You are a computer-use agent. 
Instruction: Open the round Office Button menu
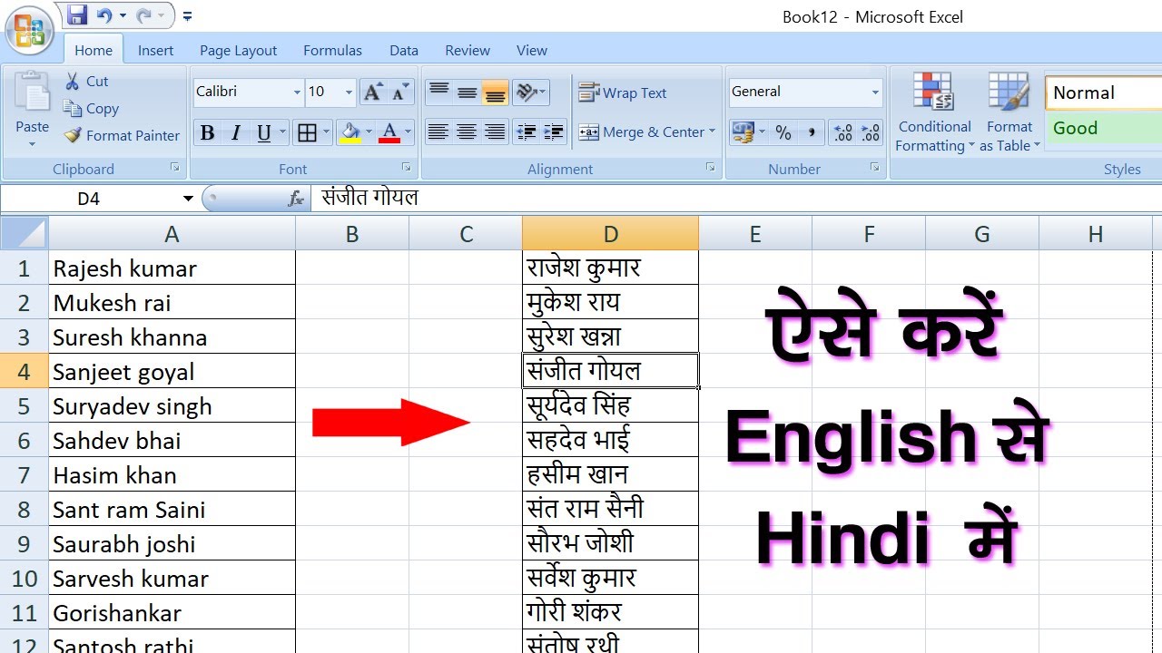(x=30, y=30)
